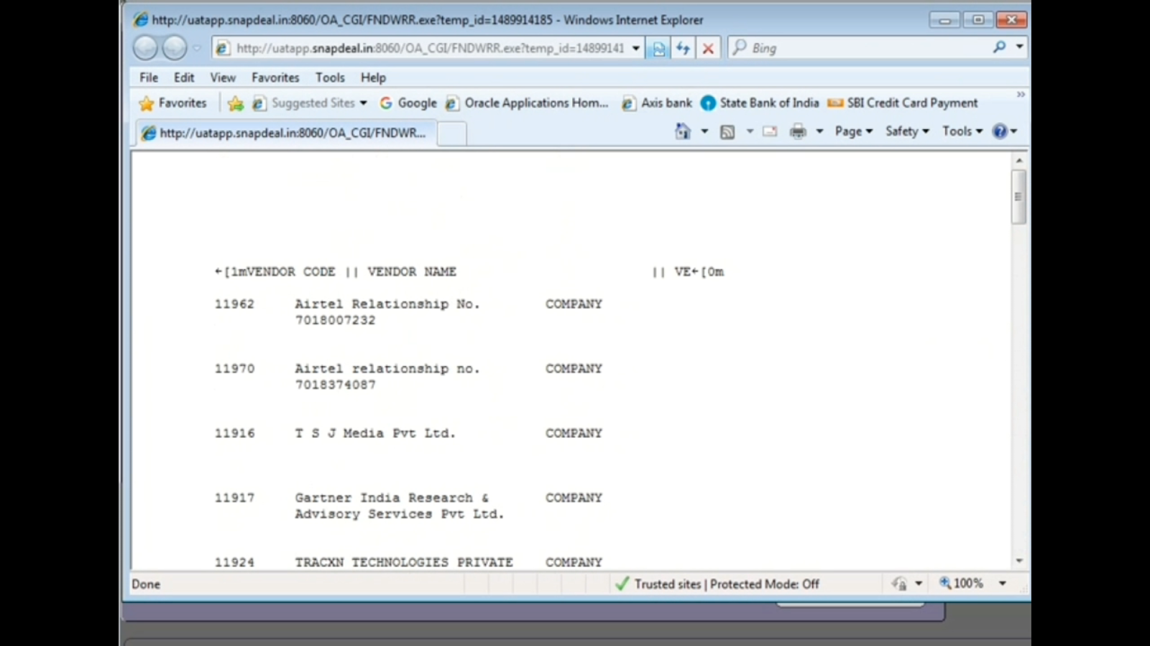Open the Tools menu
The width and height of the screenshot is (1150, 646).
[958, 131]
